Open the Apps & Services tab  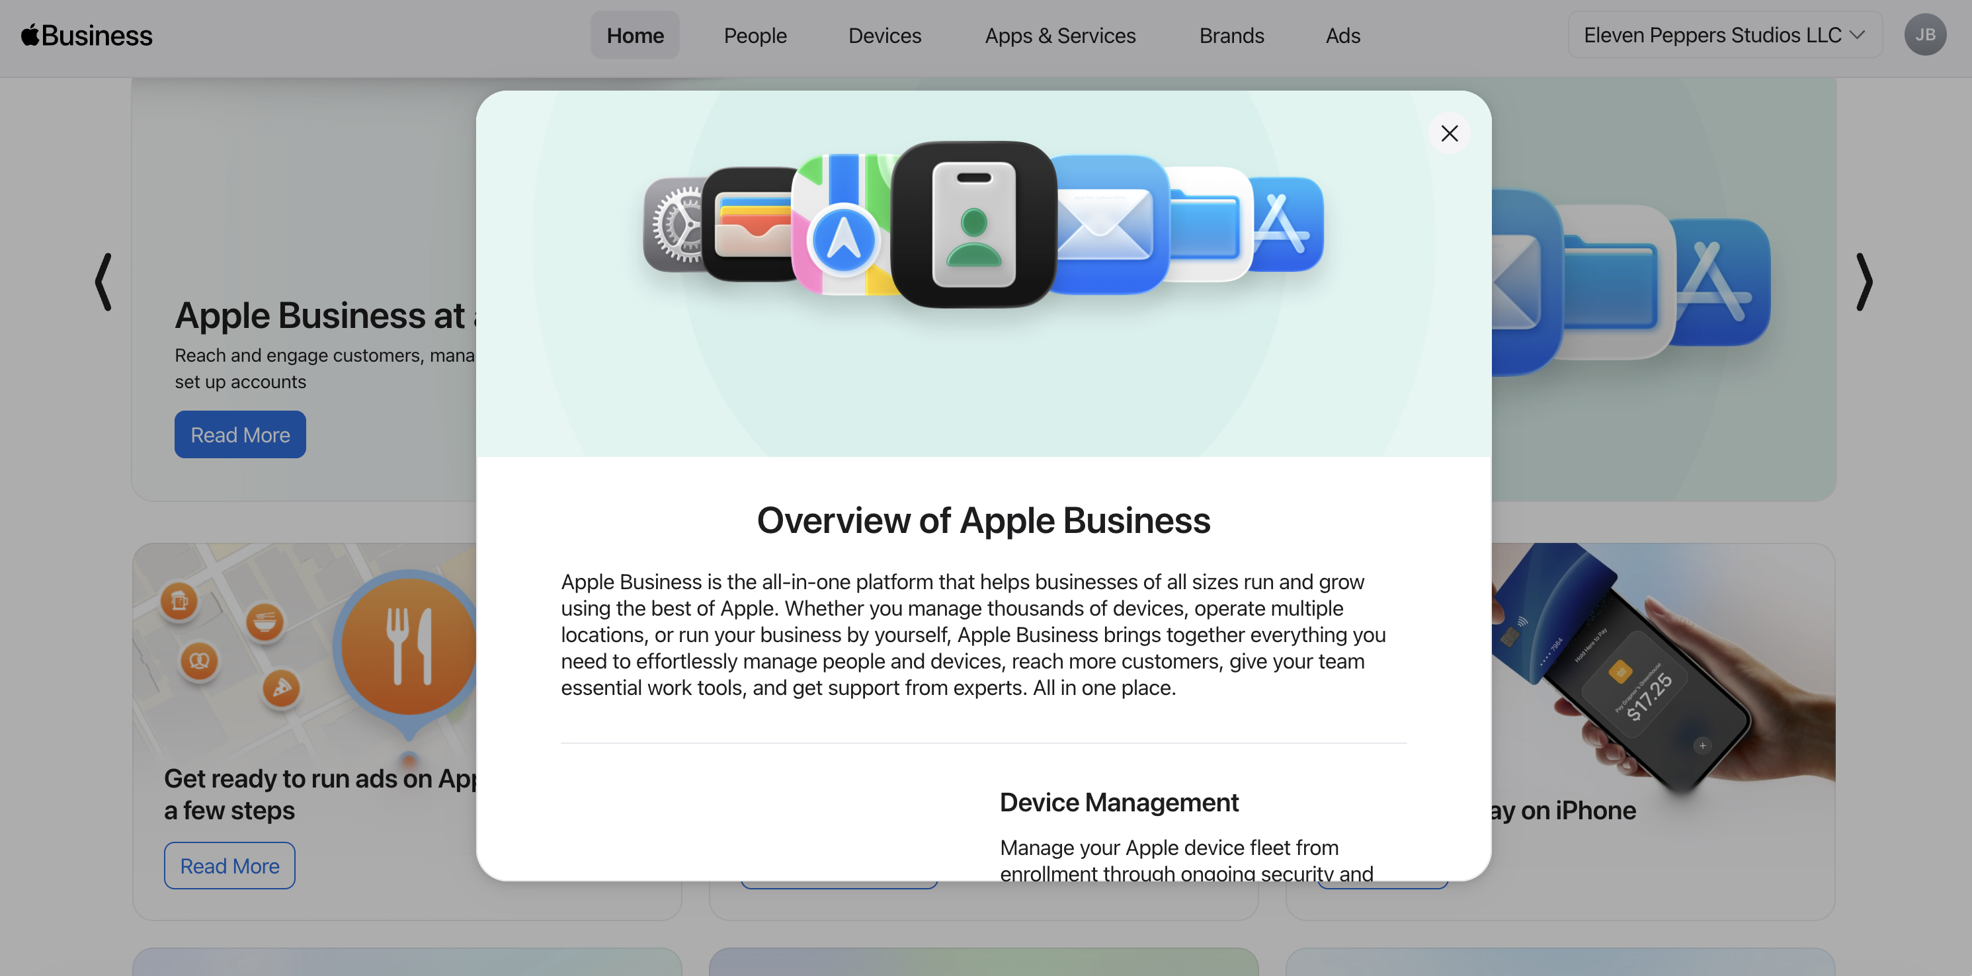pos(1059,35)
